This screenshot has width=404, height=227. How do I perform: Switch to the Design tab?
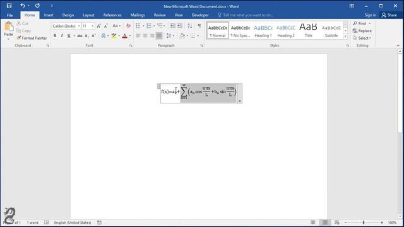click(68, 15)
